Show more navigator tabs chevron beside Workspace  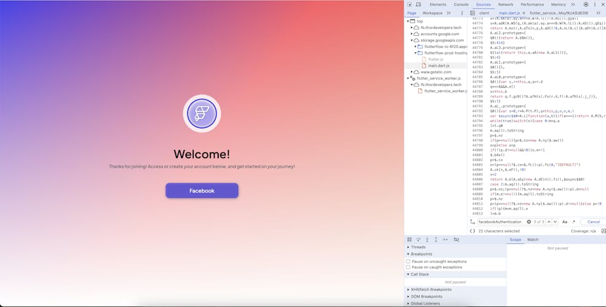pyautogui.click(x=448, y=13)
